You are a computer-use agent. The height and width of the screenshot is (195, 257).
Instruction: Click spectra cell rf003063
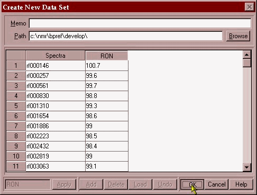click(x=56, y=166)
